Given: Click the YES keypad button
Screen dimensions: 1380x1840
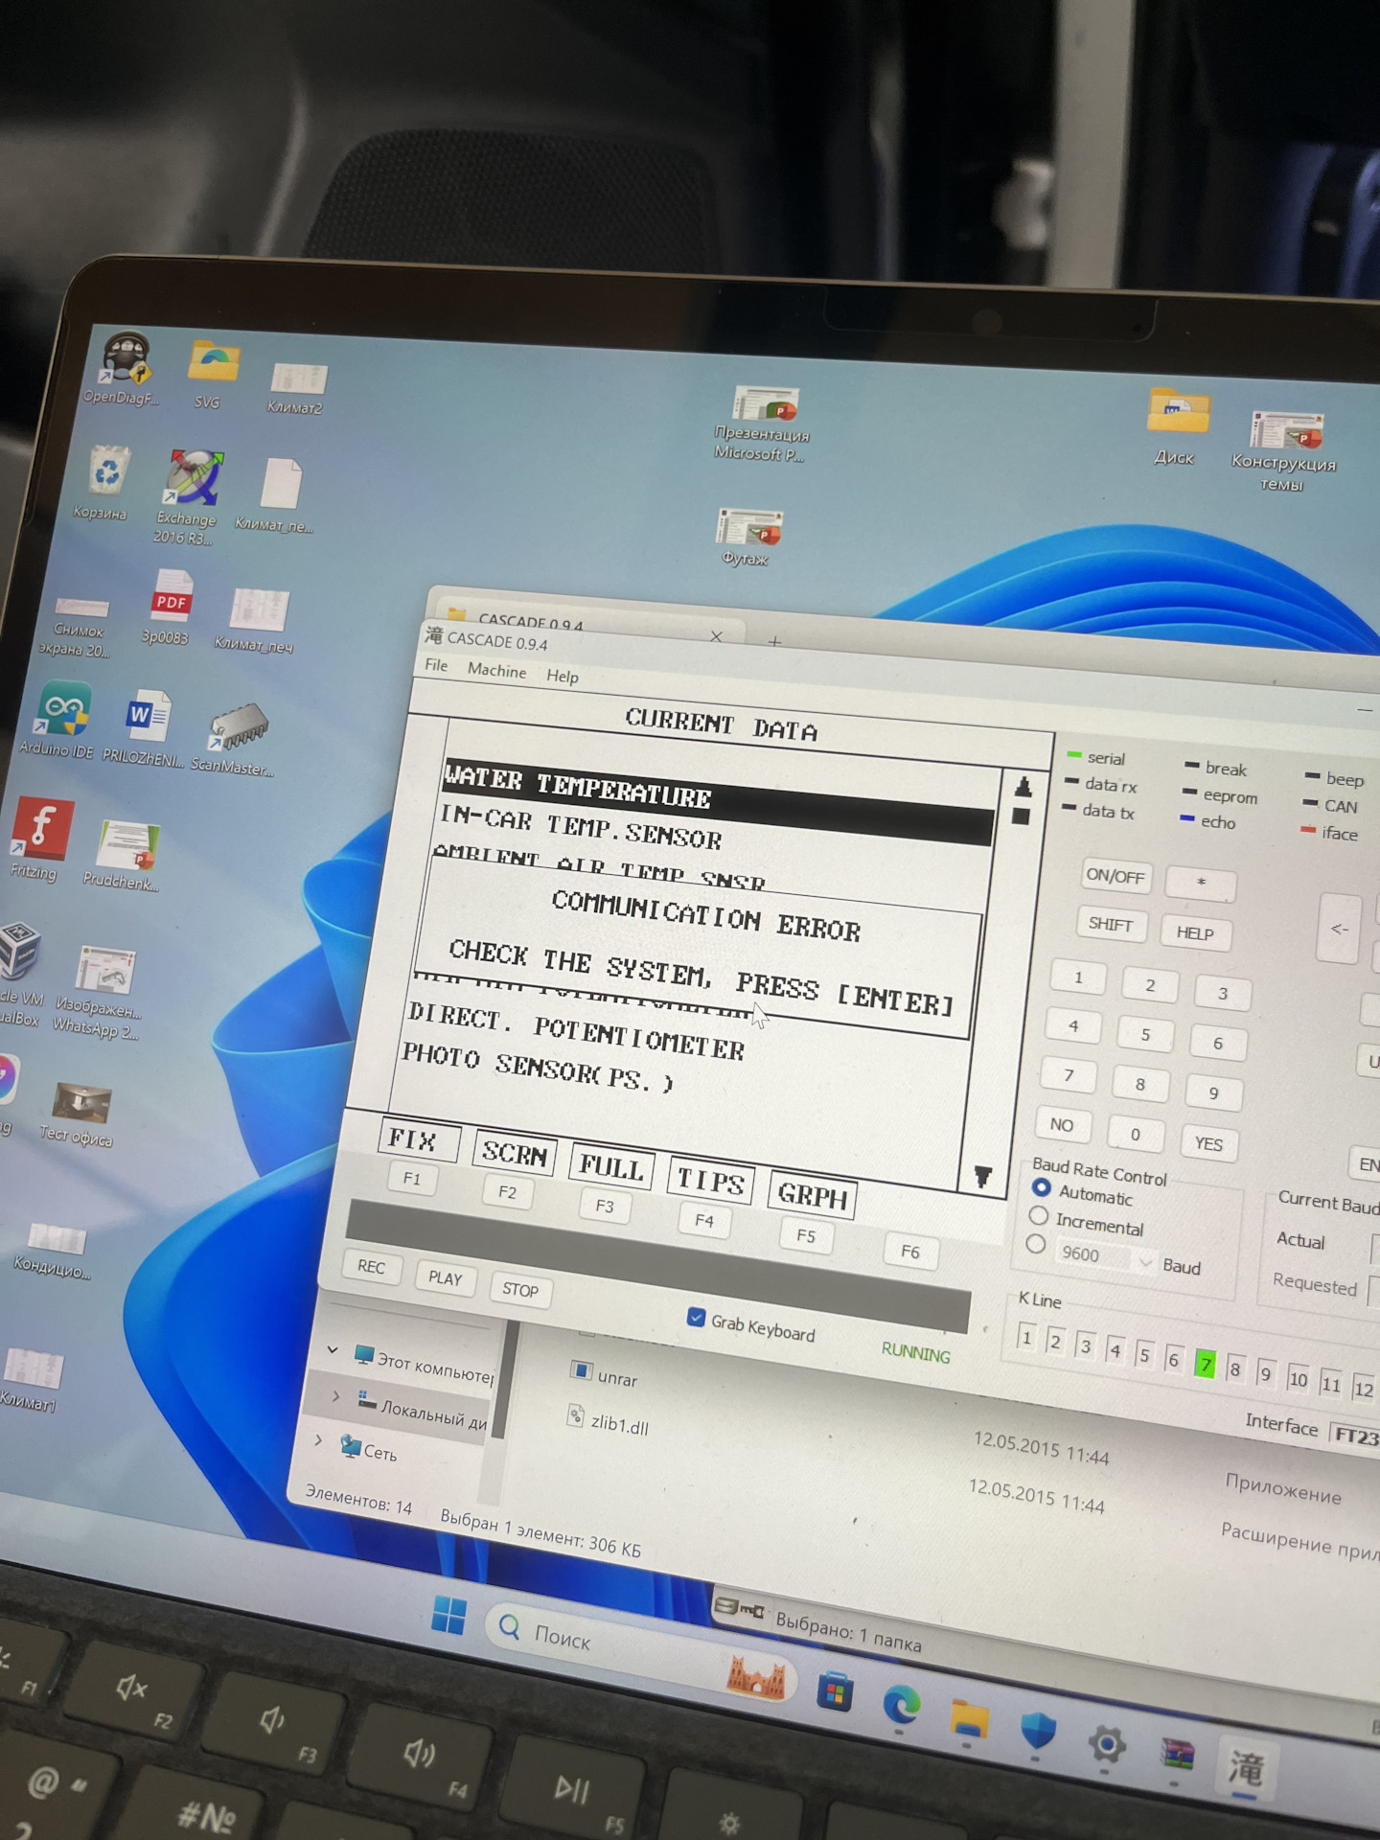Looking at the screenshot, I should click(x=1208, y=1143).
